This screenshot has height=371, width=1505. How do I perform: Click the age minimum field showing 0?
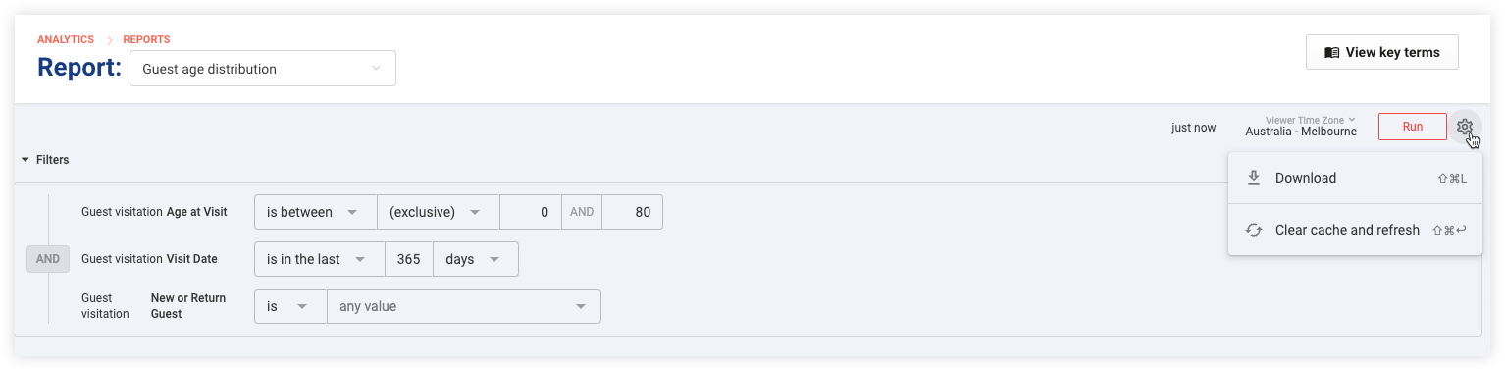point(531,212)
